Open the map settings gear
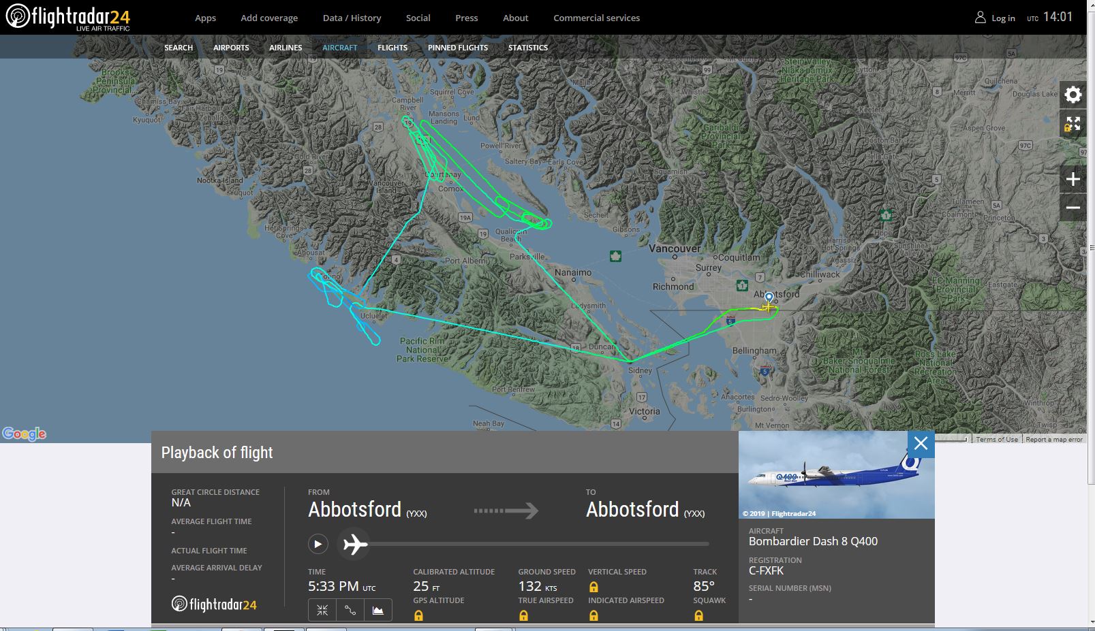Viewport: 1095px width, 631px height. pyautogui.click(x=1073, y=95)
